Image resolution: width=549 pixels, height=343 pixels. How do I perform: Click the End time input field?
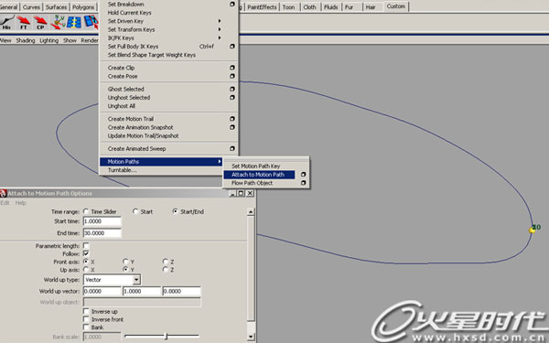pyautogui.click(x=102, y=232)
